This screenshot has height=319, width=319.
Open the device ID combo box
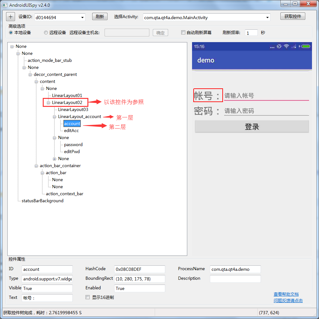(x=60, y=18)
